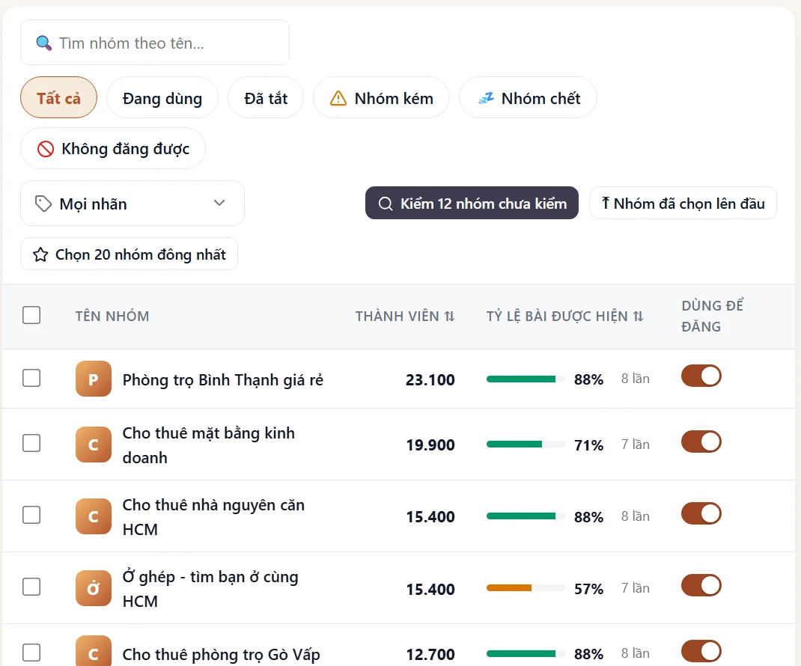Open group Cho thuê phòng trọ Gò Vấp
This screenshot has height=666, width=801.
coord(221,654)
